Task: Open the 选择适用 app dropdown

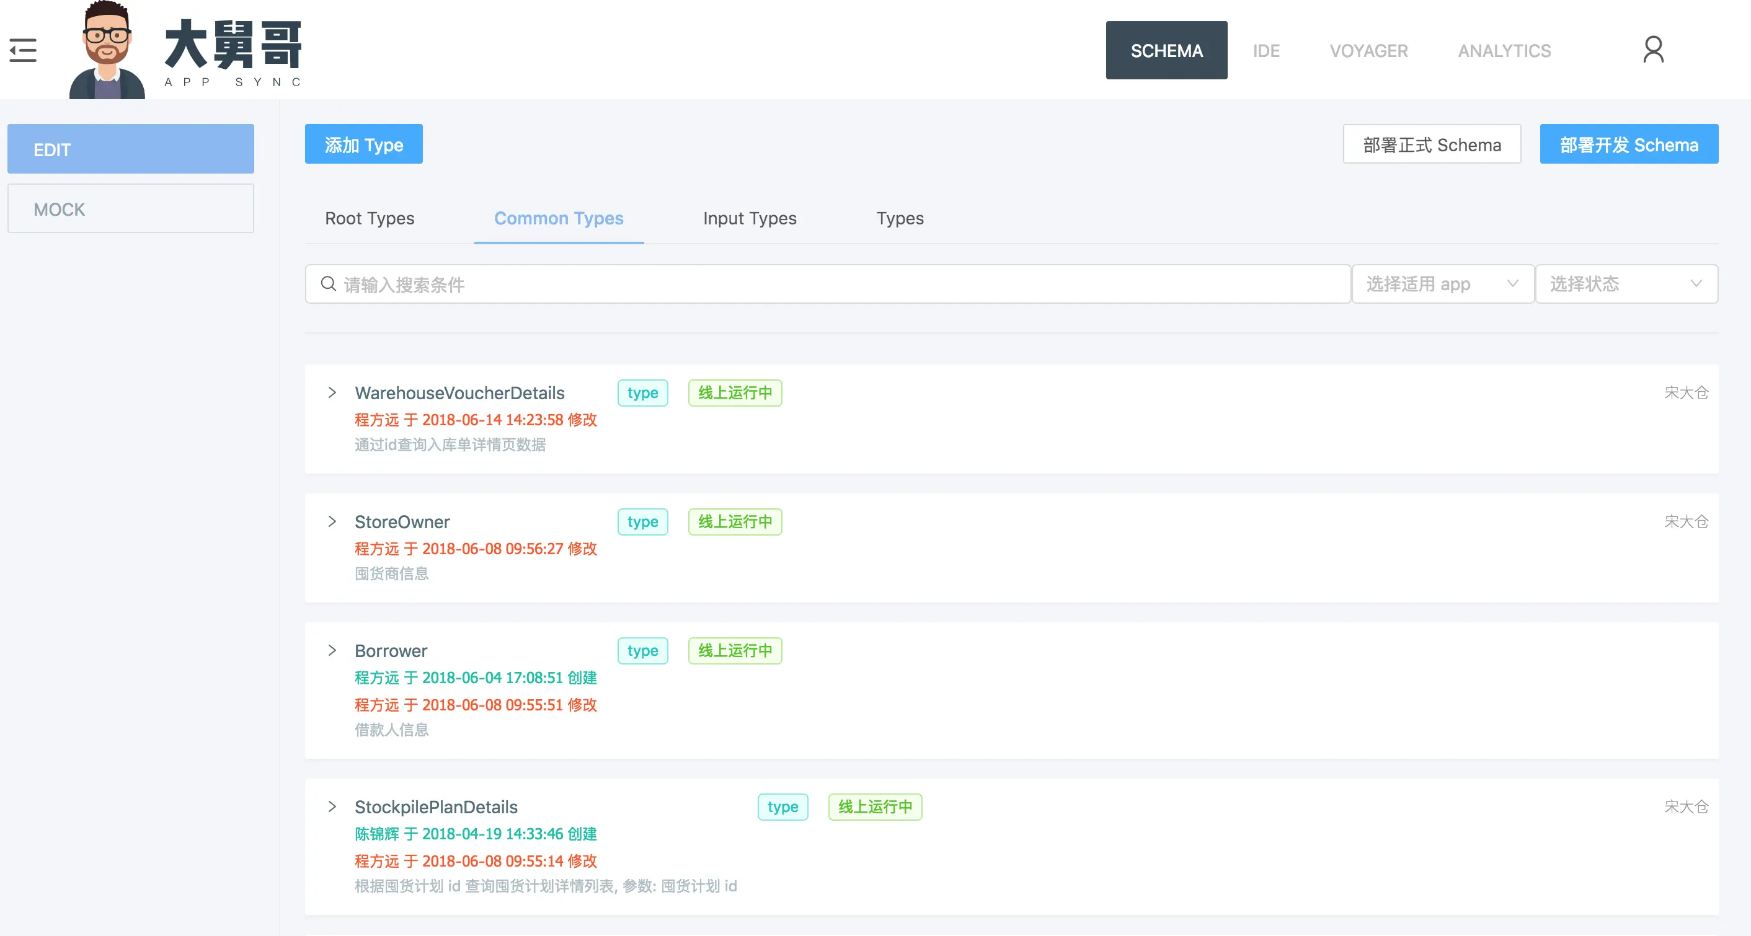Action: click(1442, 284)
